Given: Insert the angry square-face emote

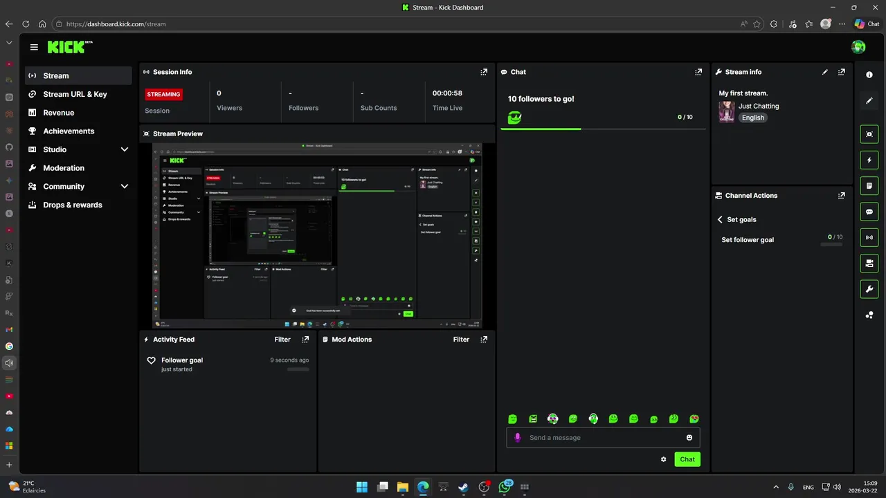Looking at the screenshot, I should coord(533,419).
